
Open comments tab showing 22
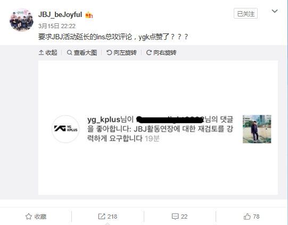179,217
